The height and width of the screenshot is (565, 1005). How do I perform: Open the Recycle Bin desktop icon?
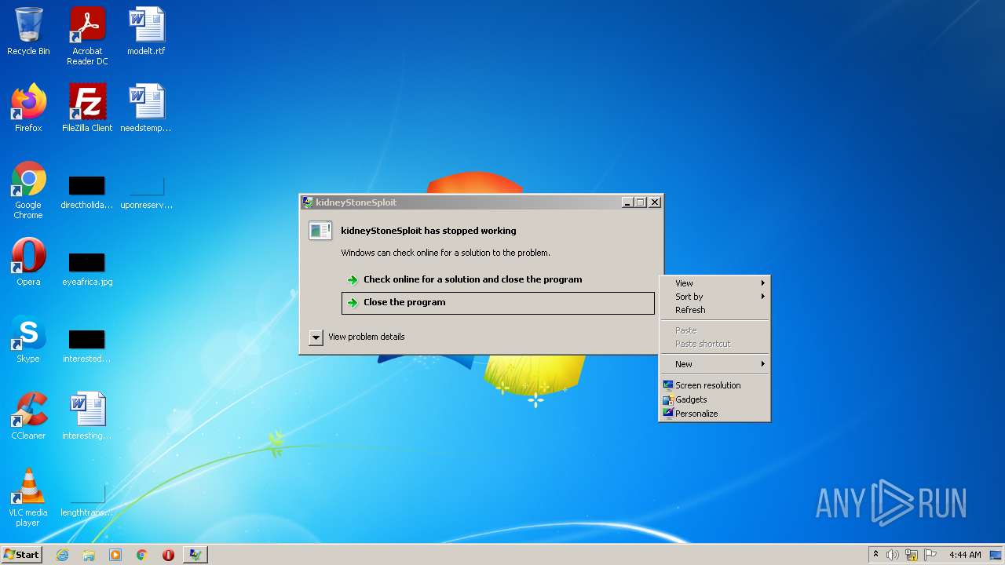28,31
